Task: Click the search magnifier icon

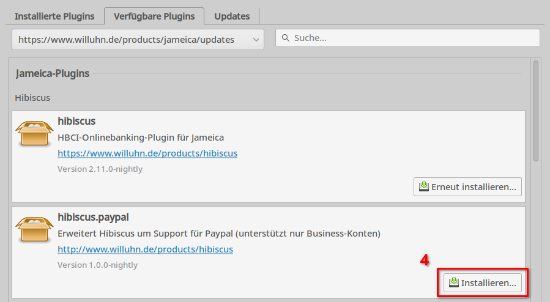Action: pyautogui.click(x=286, y=38)
